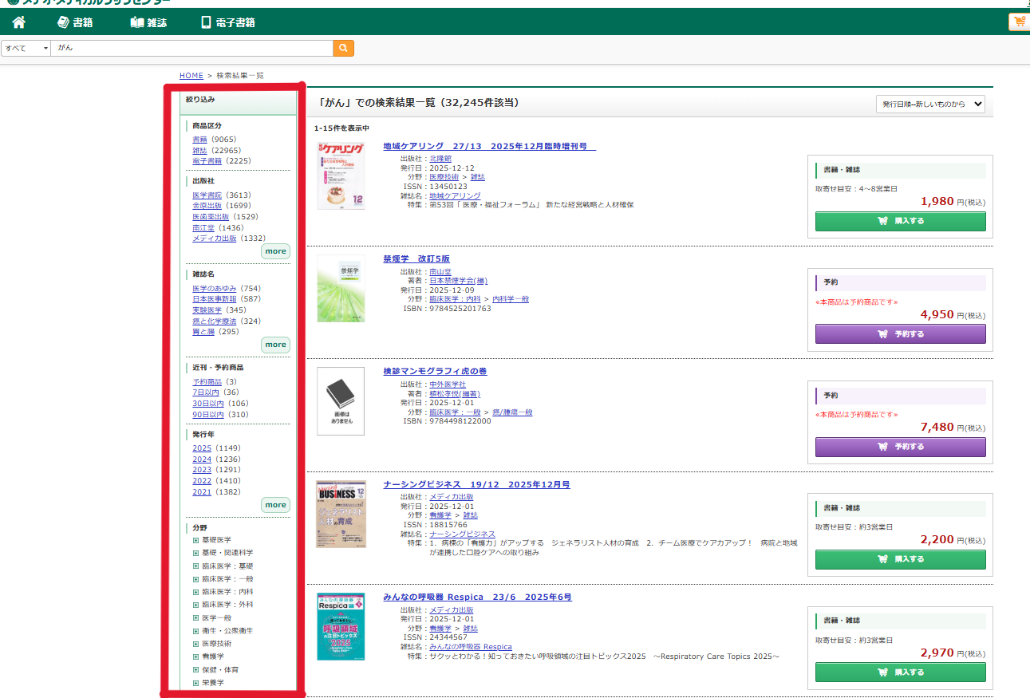
Task: Open the ナーシングビジネス cover thumbnail
Action: (341, 514)
